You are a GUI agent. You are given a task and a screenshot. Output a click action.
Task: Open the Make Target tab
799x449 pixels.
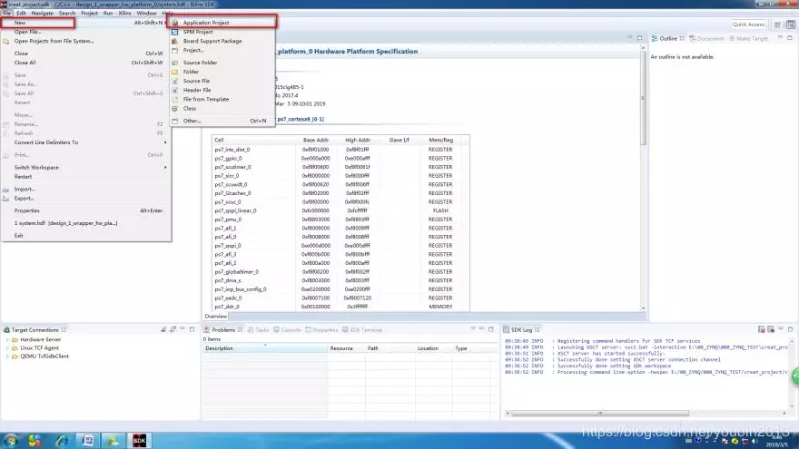tap(752, 39)
